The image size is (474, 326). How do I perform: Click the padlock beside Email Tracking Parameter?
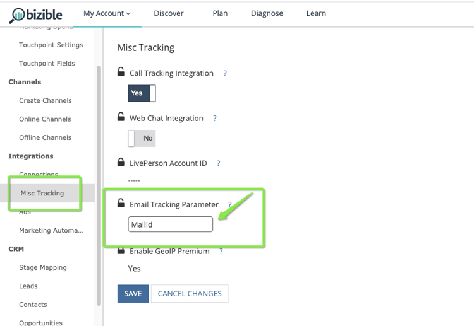tap(121, 203)
